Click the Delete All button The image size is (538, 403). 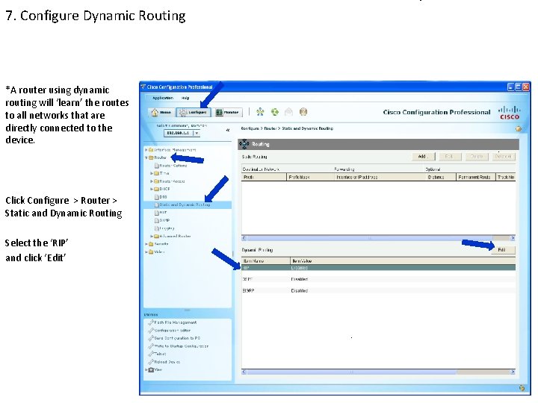click(x=504, y=157)
